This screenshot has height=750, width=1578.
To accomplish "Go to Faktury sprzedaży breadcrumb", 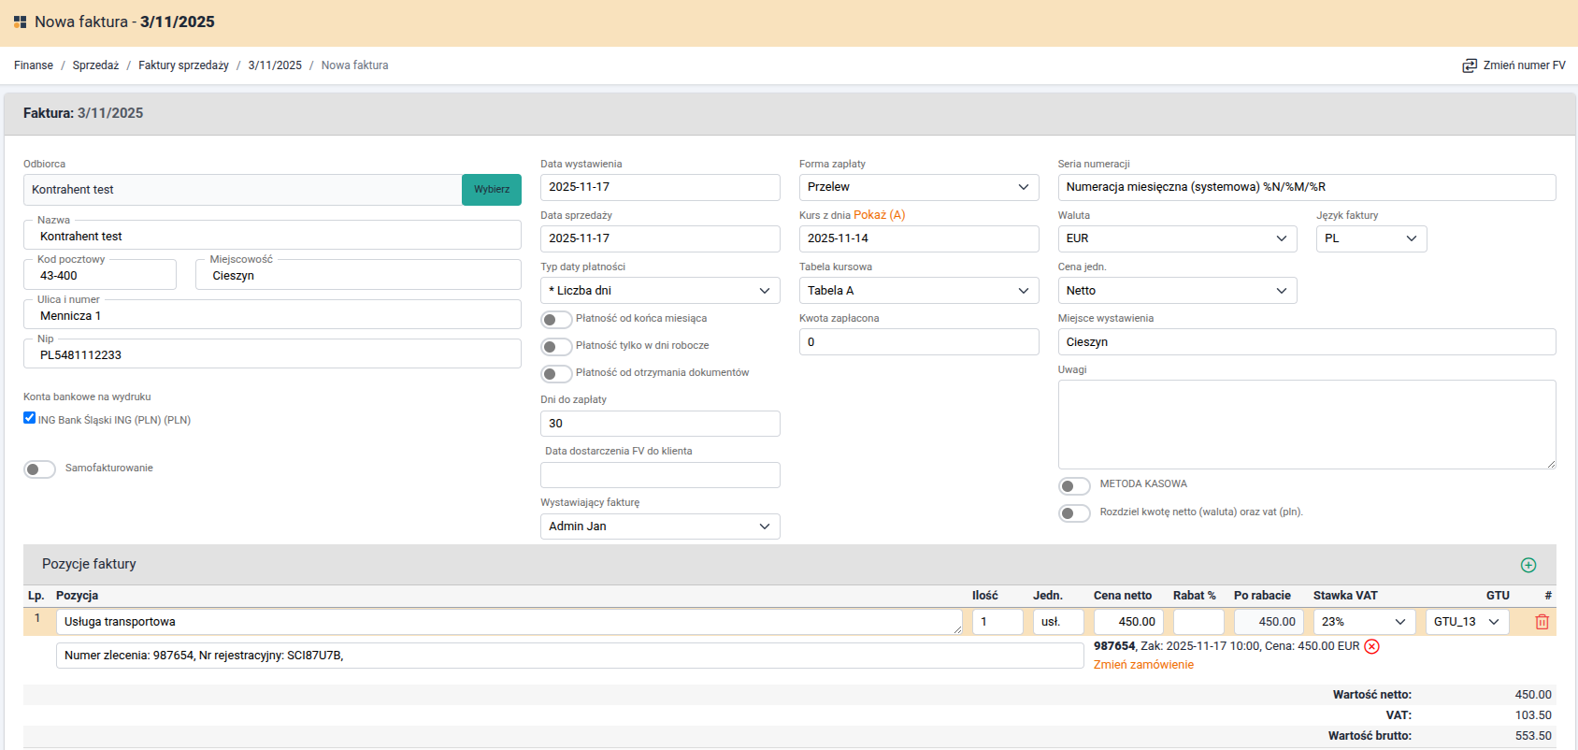I will [x=183, y=65].
